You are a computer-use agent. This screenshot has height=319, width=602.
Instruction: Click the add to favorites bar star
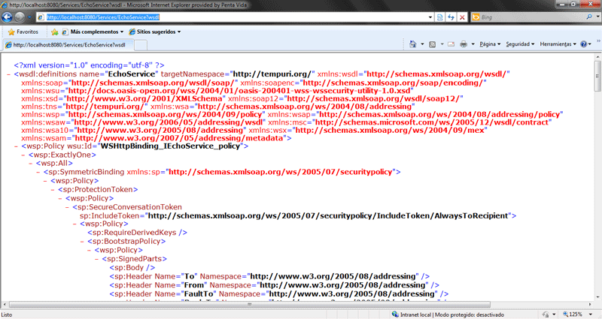pyautogui.click(x=55, y=32)
